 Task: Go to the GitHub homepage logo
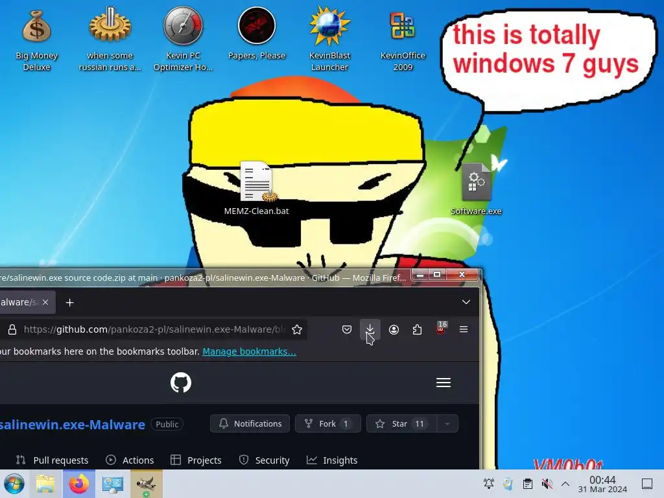point(181,383)
